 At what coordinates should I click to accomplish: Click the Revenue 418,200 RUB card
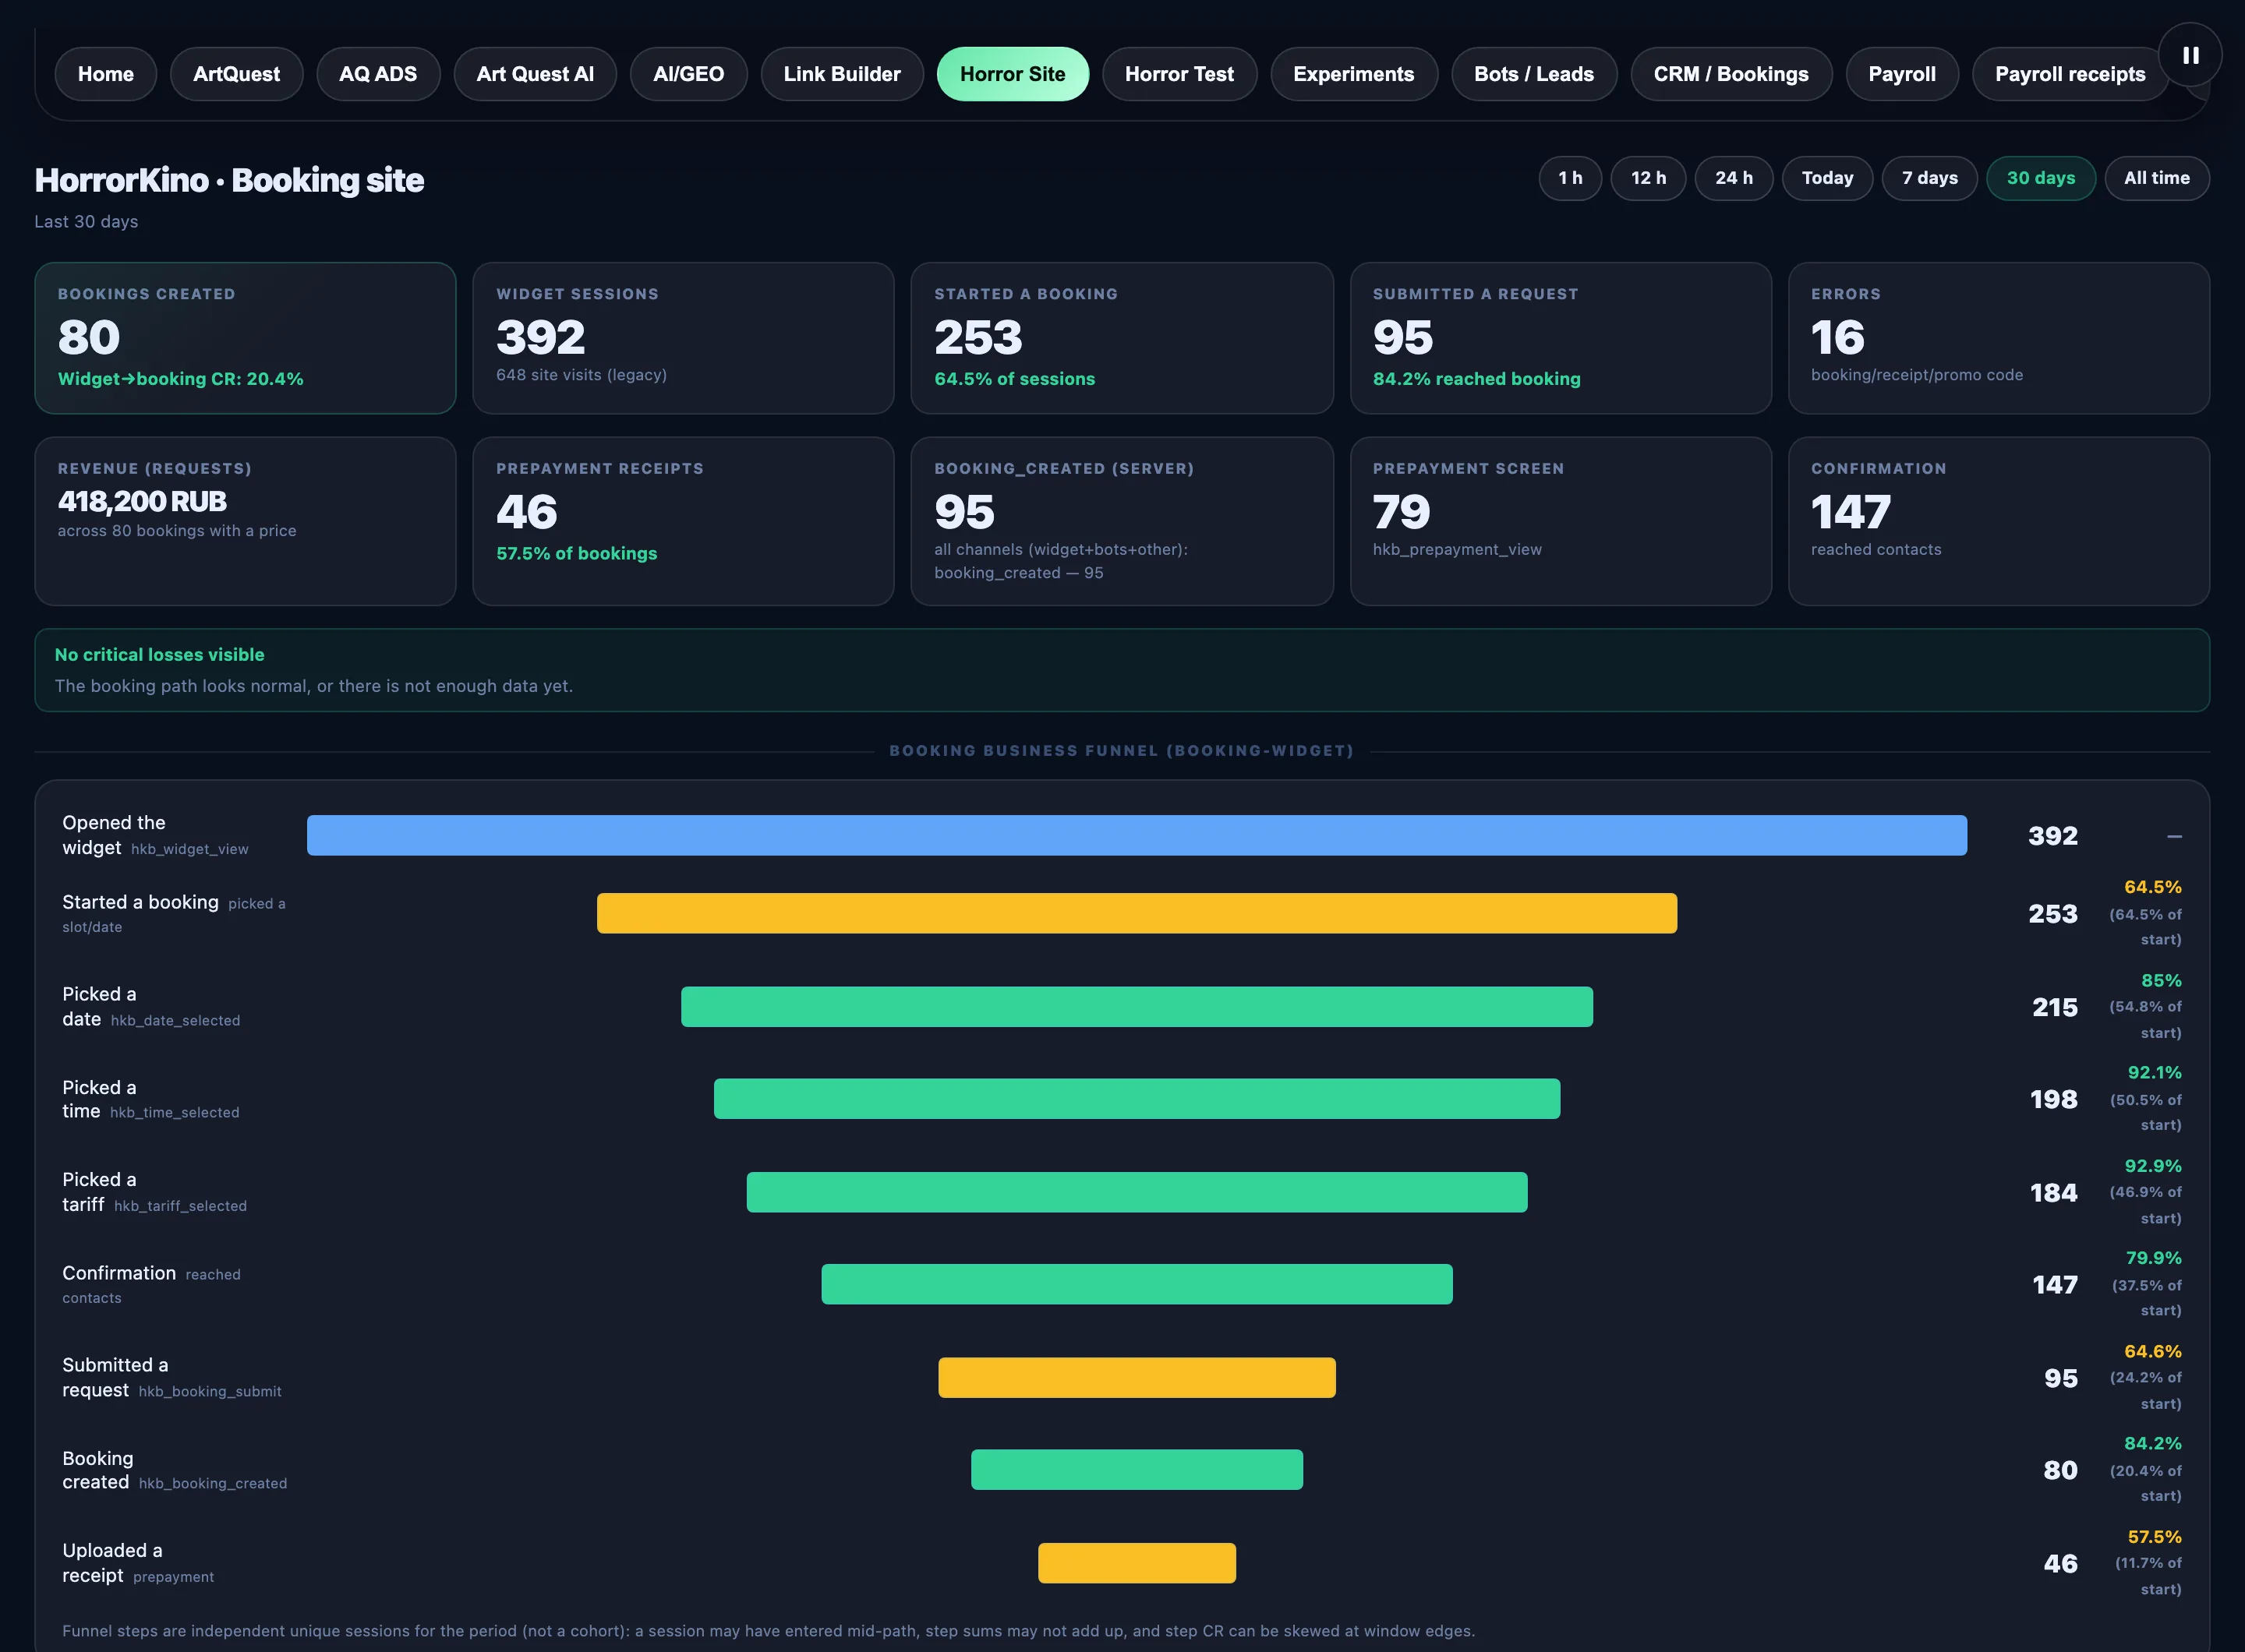[x=245, y=521]
